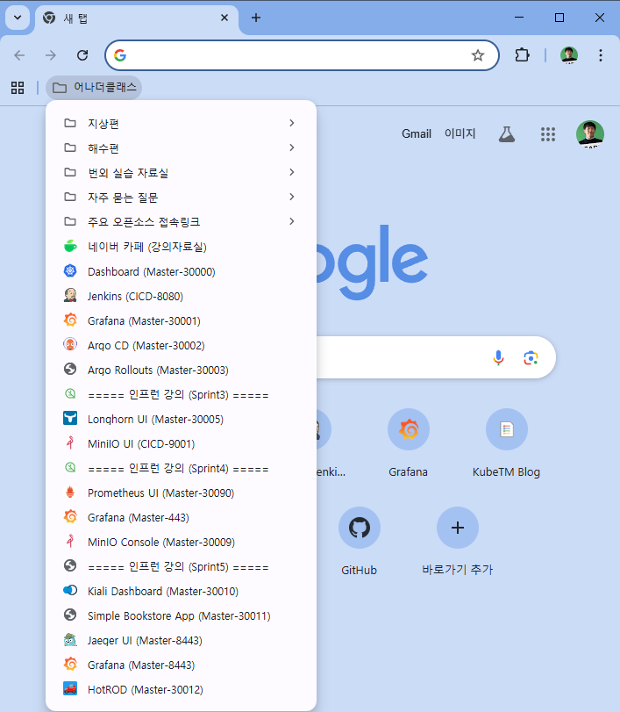Open MinIO Console (Master-30009) bookmark
The height and width of the screenshot is (712, 620).
[181, 542]
